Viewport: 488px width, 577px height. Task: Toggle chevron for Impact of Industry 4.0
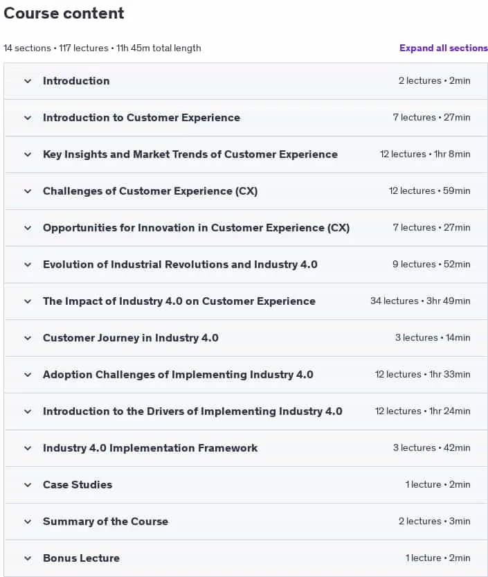point(28,301)
